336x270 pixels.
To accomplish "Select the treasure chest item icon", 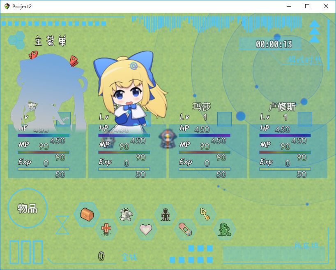I will [x=87, y=215].
